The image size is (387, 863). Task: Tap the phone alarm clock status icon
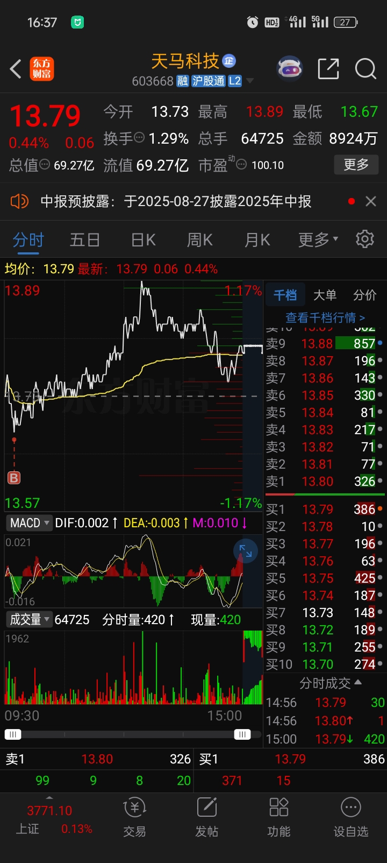tap(252, 22)
